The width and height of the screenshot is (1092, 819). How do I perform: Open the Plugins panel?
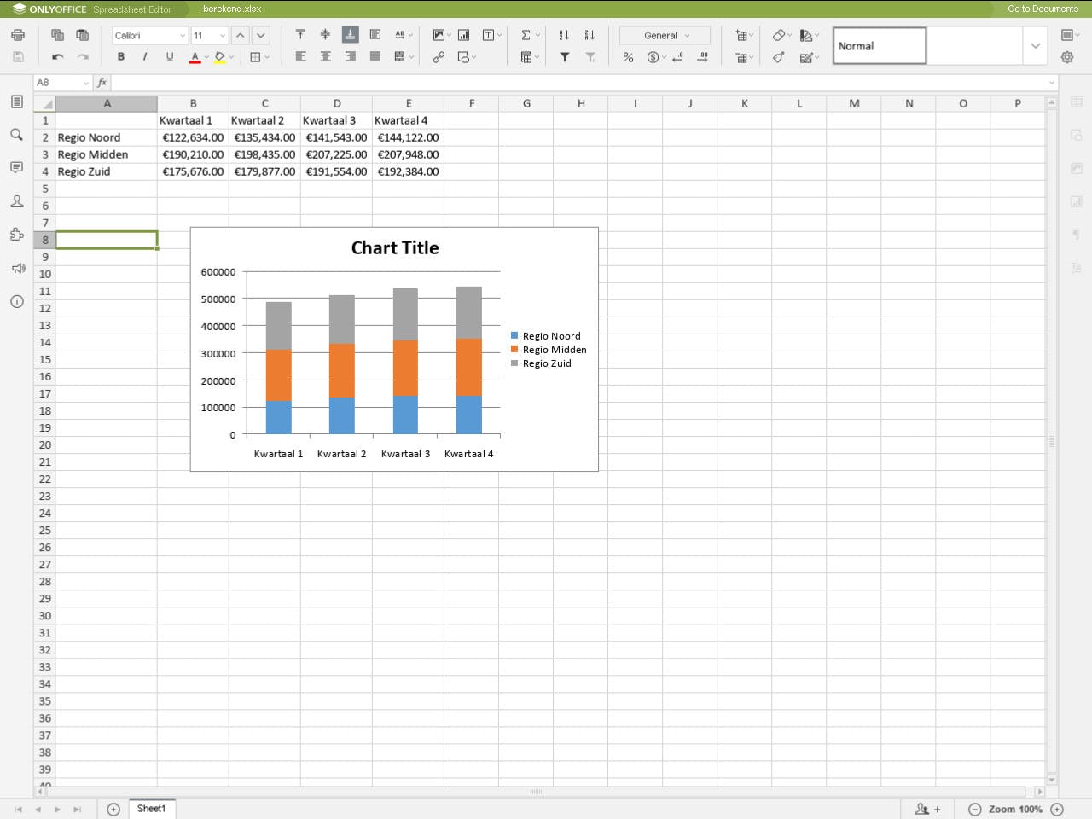coord(16,235)
